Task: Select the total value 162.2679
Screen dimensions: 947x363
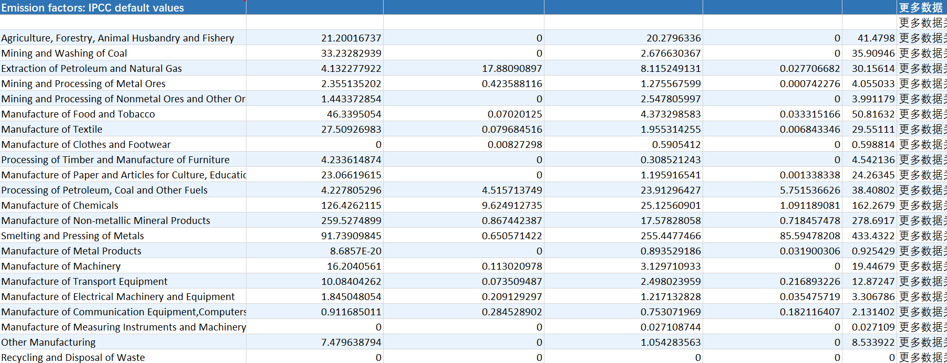Action: (870, 205)
